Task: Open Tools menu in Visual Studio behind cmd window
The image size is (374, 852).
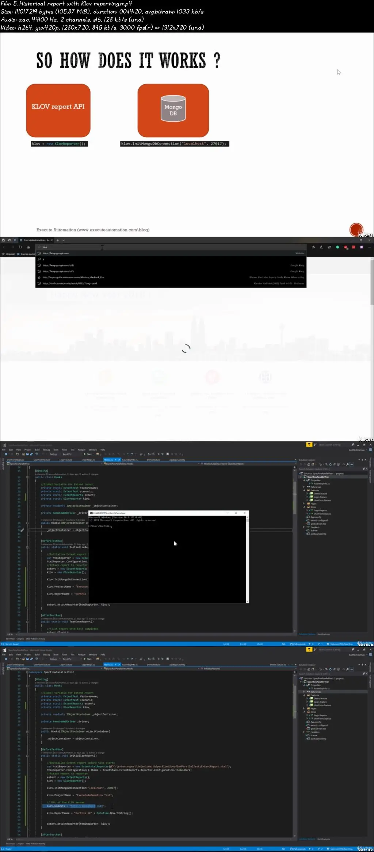Action: 64,450
